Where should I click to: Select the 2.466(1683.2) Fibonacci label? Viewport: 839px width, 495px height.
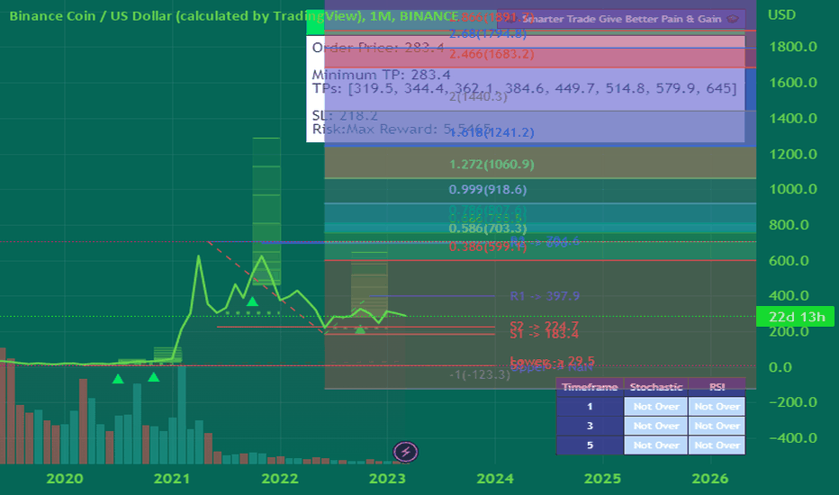click(492, 54)
